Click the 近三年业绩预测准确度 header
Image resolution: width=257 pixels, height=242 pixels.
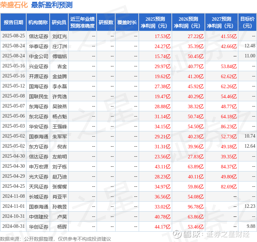[82, 22]
